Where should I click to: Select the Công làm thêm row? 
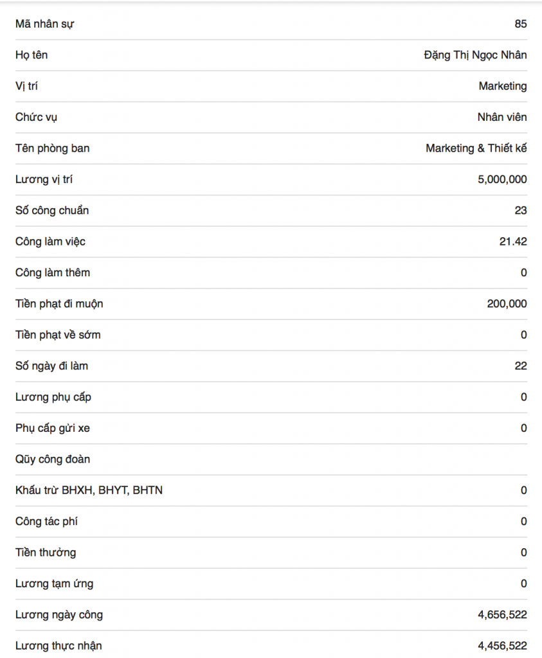271,272
